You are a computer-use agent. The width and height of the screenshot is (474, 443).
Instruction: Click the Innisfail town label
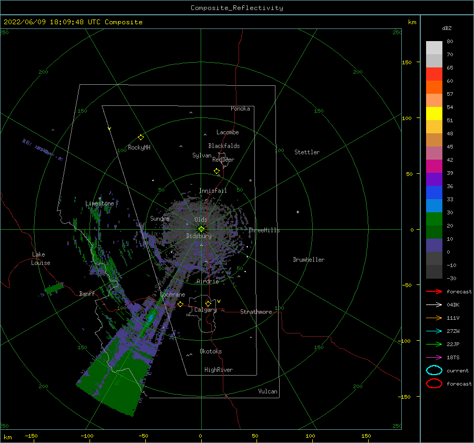213,191
